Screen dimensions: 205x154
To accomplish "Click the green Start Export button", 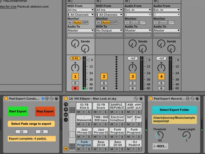I will [x=18, y=111].
